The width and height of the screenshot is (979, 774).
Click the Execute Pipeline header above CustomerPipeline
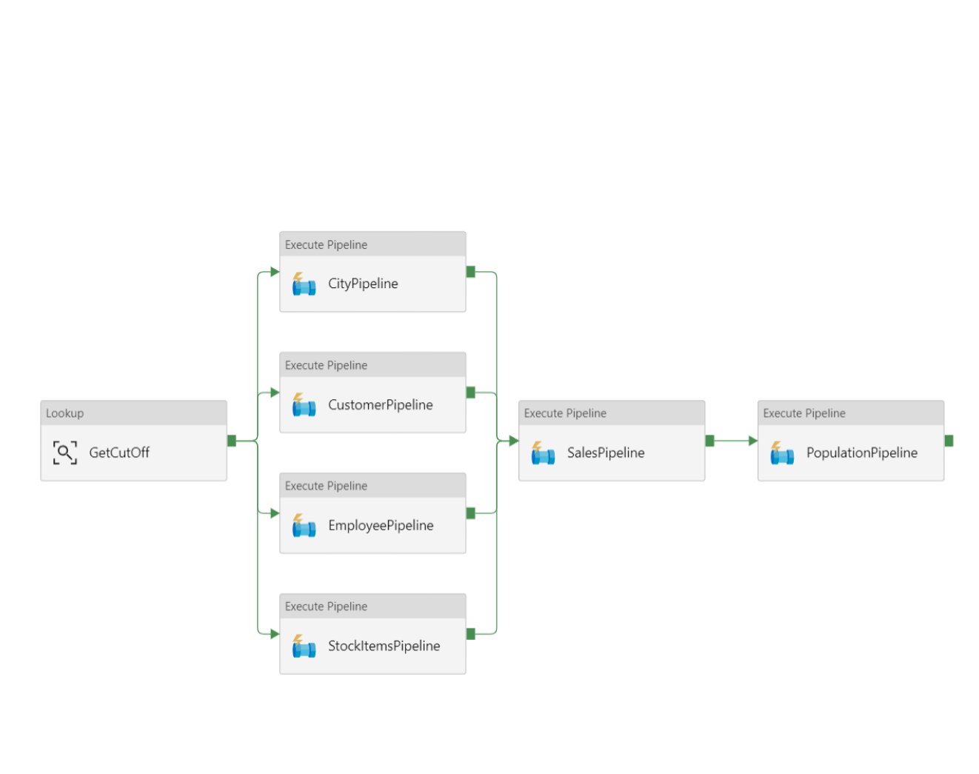[372, 365]
